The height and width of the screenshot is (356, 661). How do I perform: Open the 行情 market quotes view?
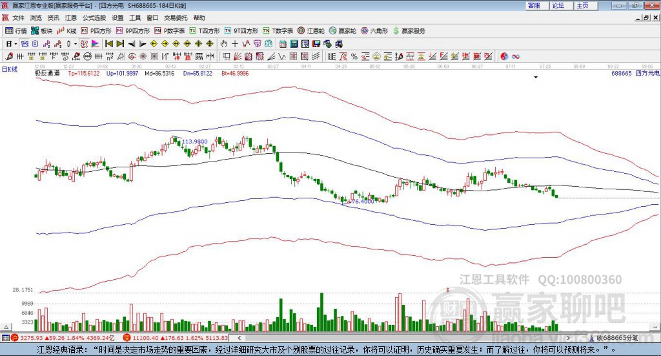15,31
